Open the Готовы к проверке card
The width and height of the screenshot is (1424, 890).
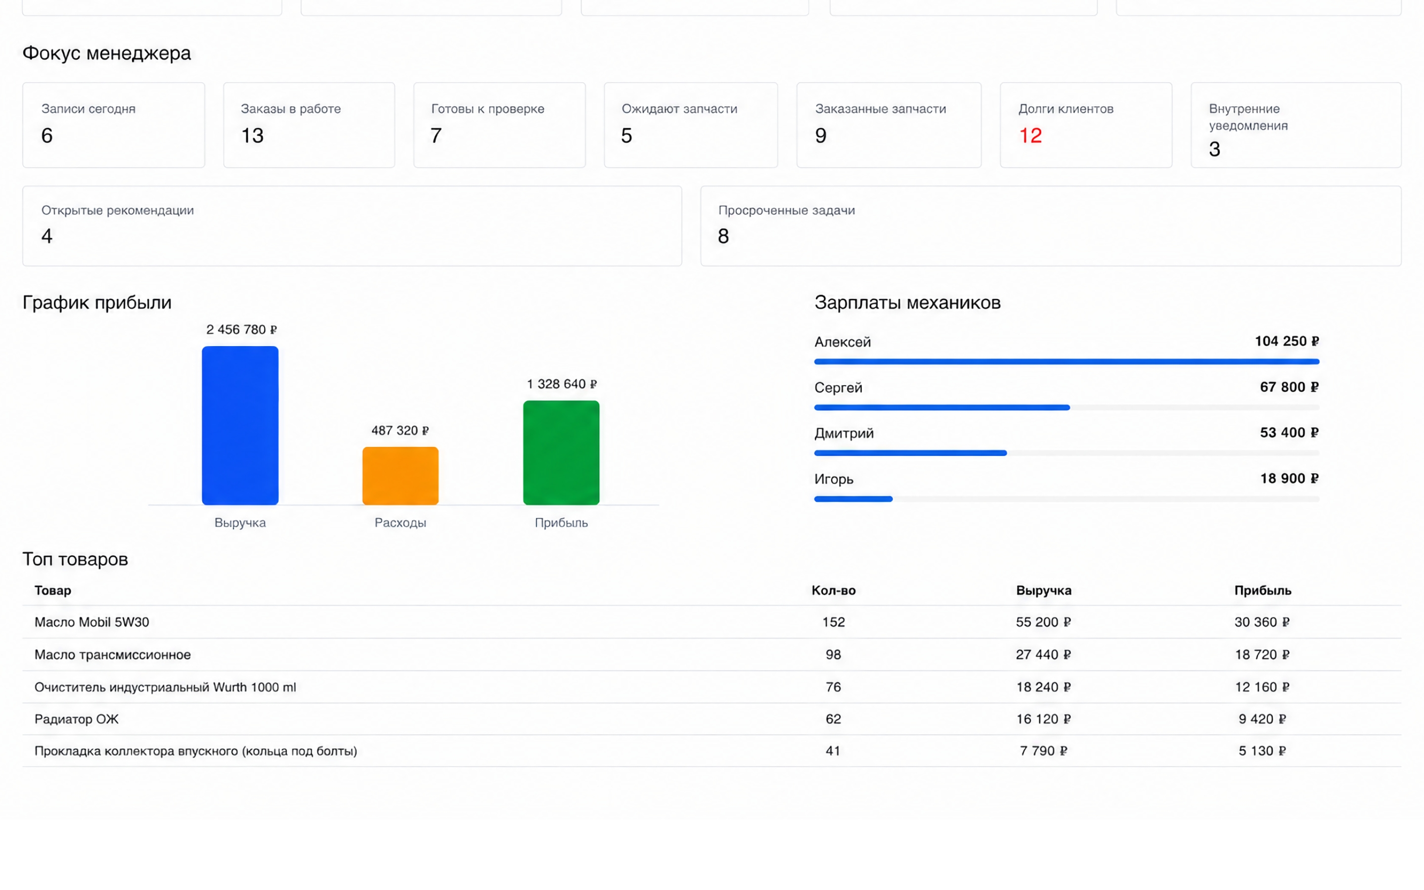[499, 125]
